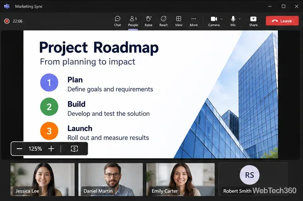Click the Build heading on slide

pos(76,104)
